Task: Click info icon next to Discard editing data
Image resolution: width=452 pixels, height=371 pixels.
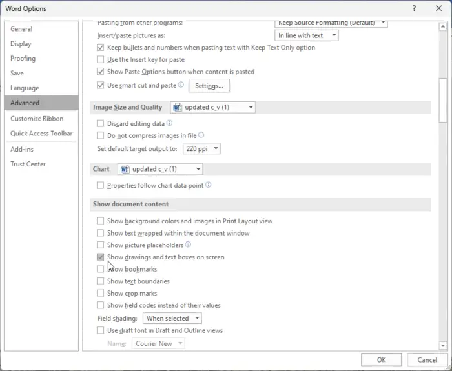Action: click(x=169, y=123)
